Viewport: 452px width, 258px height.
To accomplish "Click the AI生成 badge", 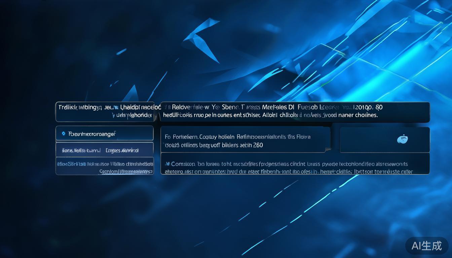I will (x=426, y=246).
